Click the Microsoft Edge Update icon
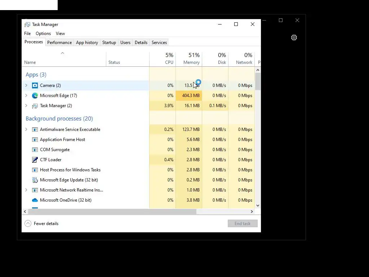369x277 pixels. pyautogui.click(x=35, y=180)
